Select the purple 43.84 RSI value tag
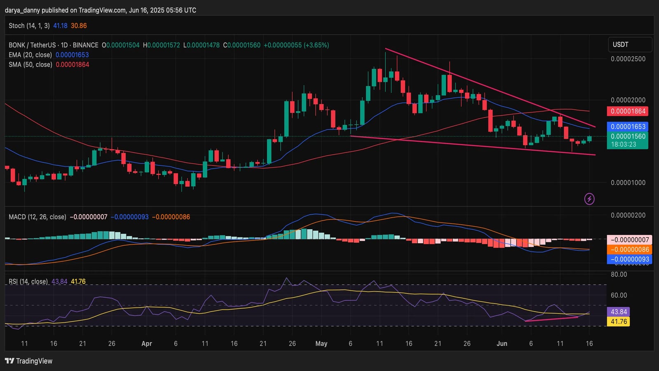Image resolution: width=659 pixels, height=371 pixels. coord(619,312)
